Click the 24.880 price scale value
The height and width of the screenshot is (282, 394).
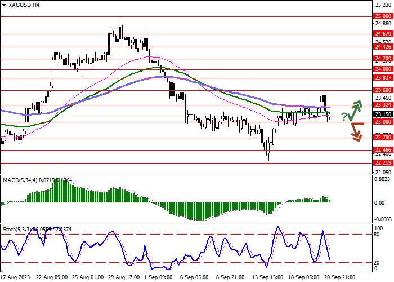pyautogui.click(x=383, y=24)
